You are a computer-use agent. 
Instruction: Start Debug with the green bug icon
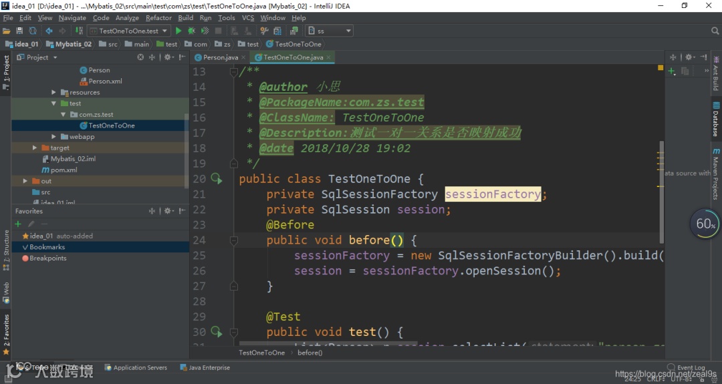[192, 31]
